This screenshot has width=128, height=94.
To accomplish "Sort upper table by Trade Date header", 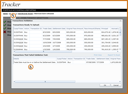I will (47, 29).
